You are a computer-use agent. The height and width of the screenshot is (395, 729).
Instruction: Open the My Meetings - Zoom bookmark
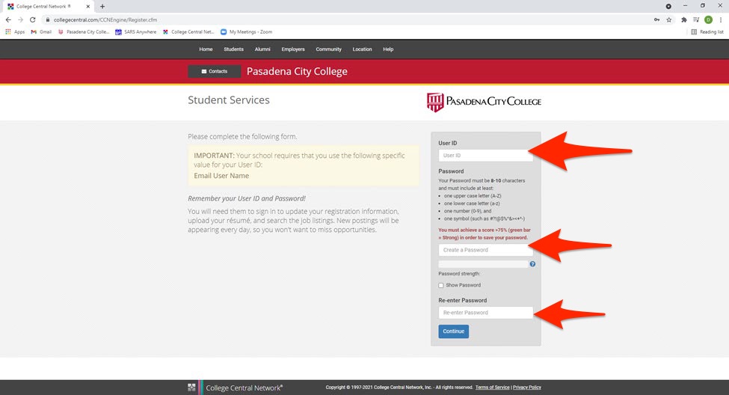tap(247, 31)
